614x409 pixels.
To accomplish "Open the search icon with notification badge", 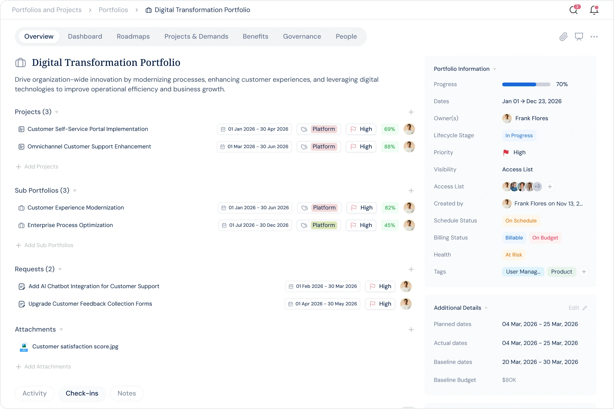I will [574, 10].
